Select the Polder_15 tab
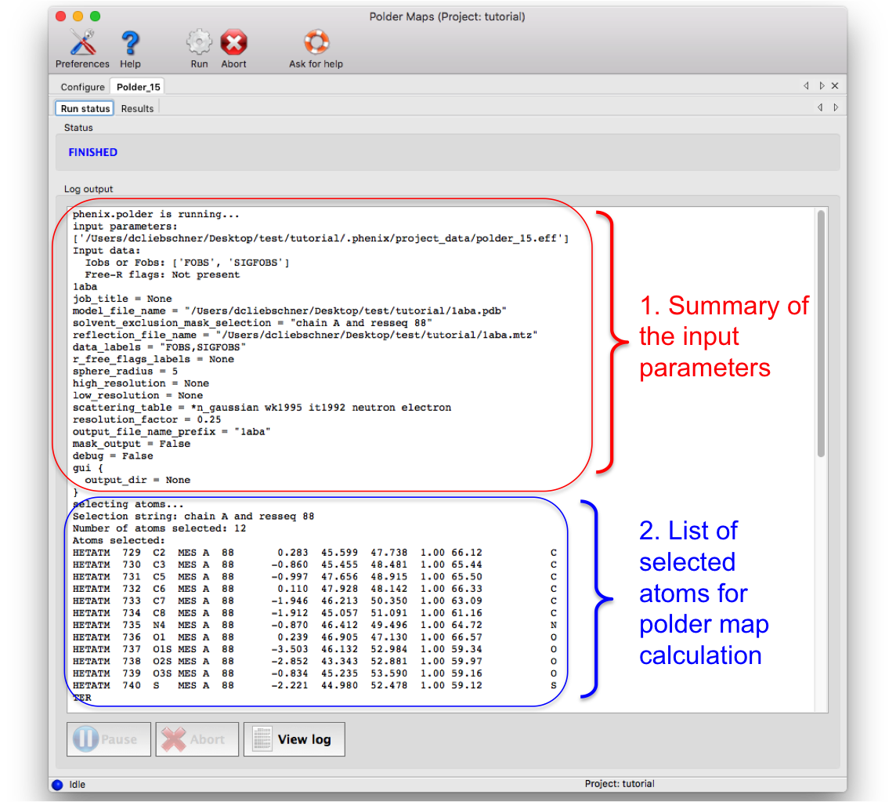Viewport: 896px width, 802px height. click(139, 87)
